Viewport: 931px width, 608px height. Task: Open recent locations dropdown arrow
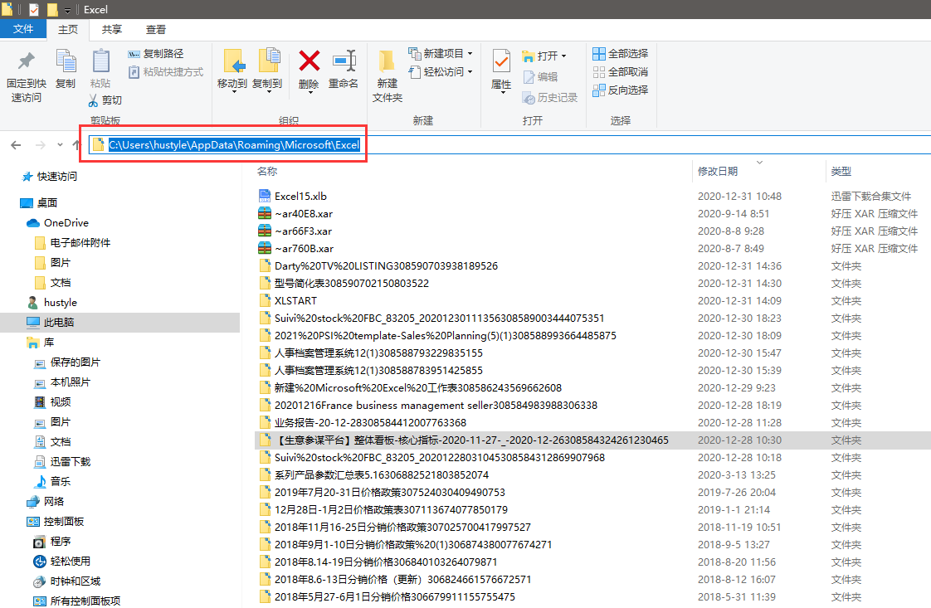pyautogui.click(x=60, y=145)
